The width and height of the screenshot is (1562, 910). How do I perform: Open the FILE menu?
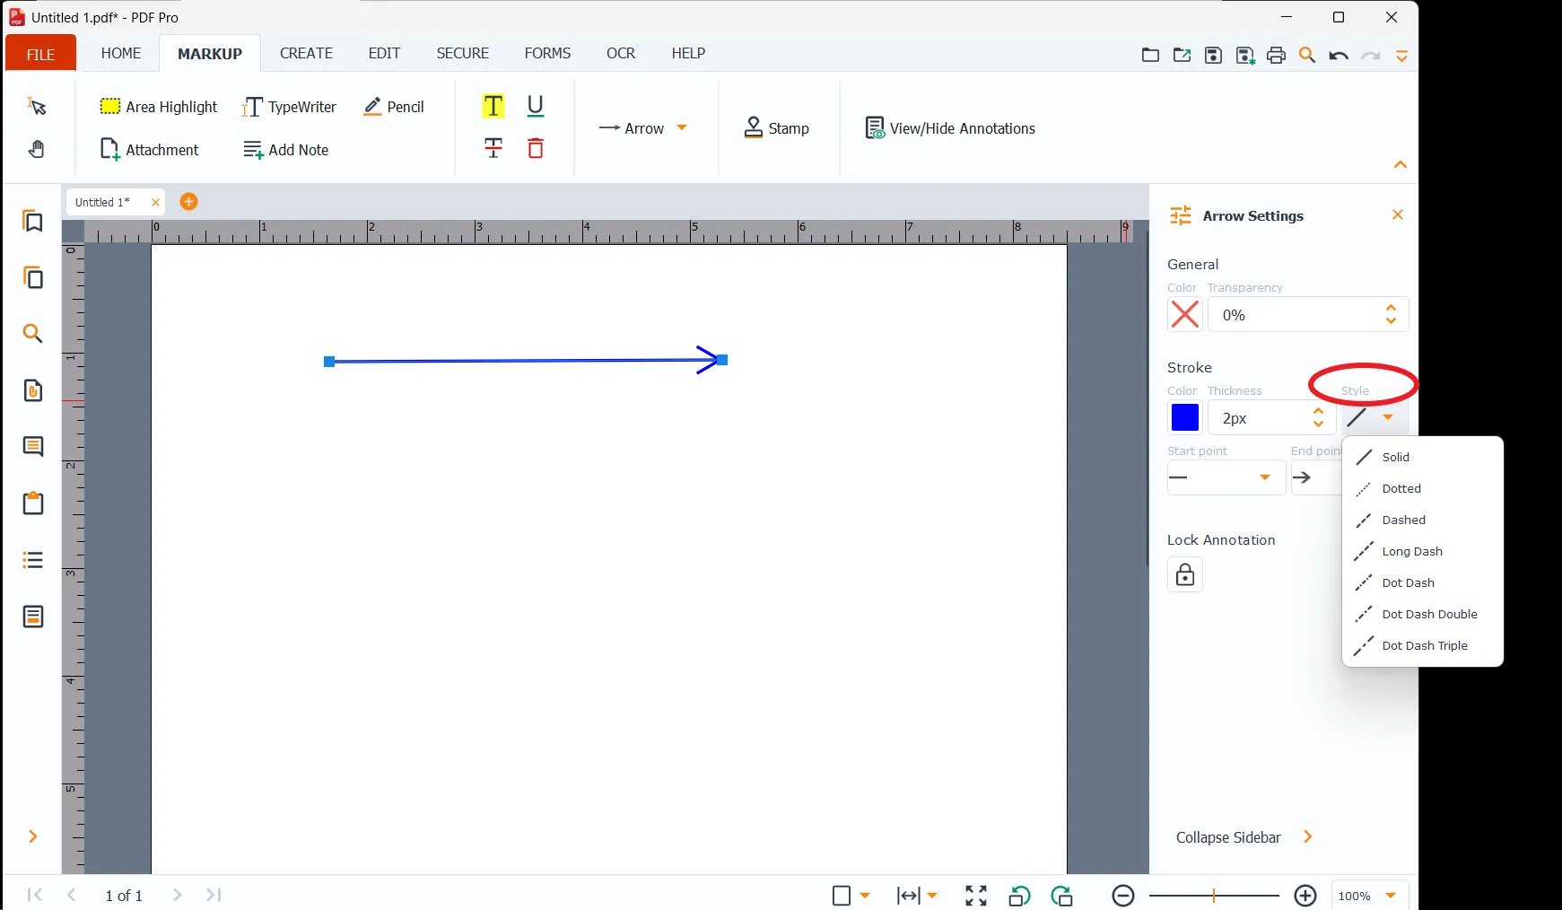click(x=40, y=54)
